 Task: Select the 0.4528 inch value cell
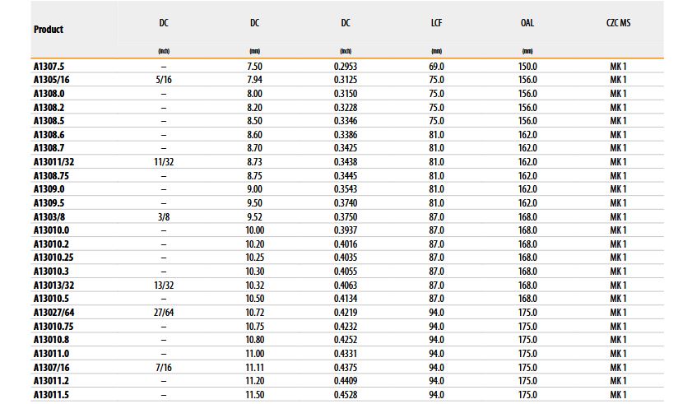(346, 395)
